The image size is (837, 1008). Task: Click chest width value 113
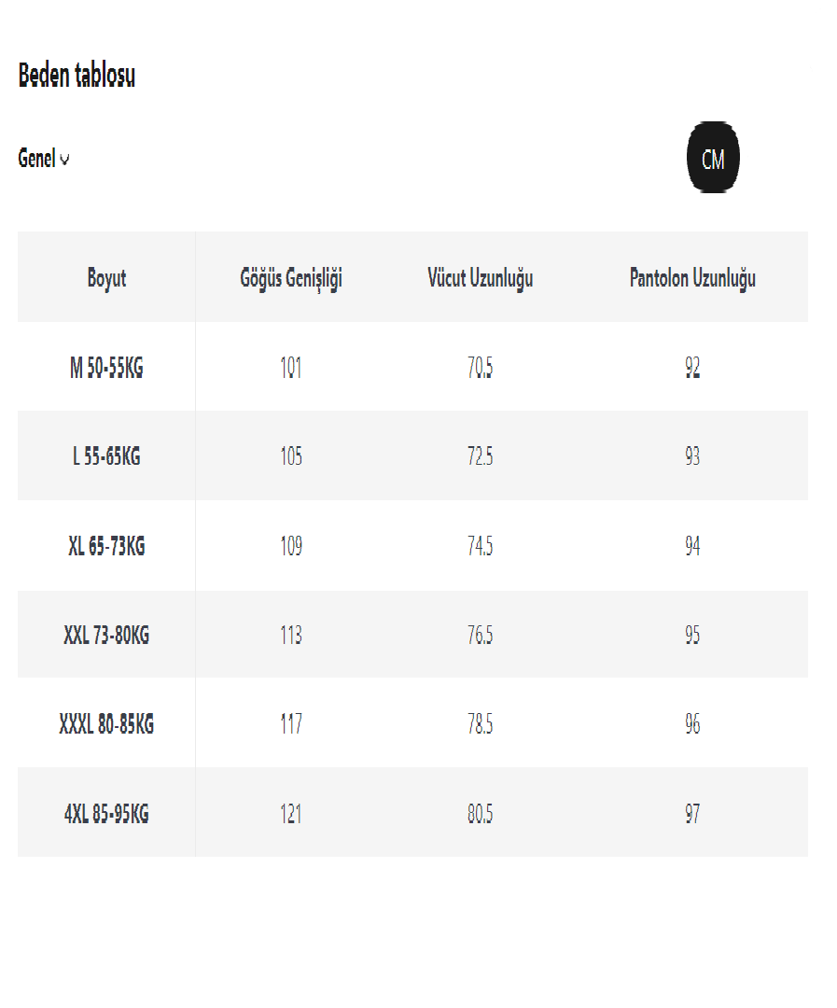point(291,636)
